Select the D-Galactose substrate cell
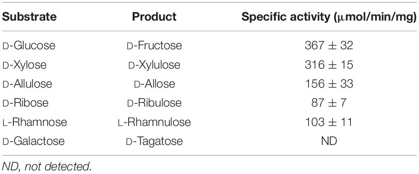Image resolution: width=419 pixels, height=174 pixels. pos(33,141)
